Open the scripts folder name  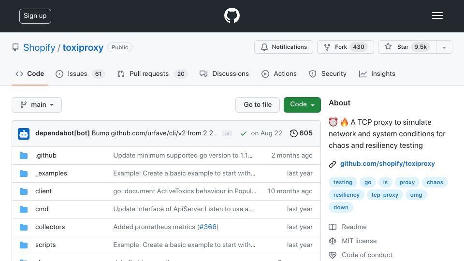coord(45,245)
